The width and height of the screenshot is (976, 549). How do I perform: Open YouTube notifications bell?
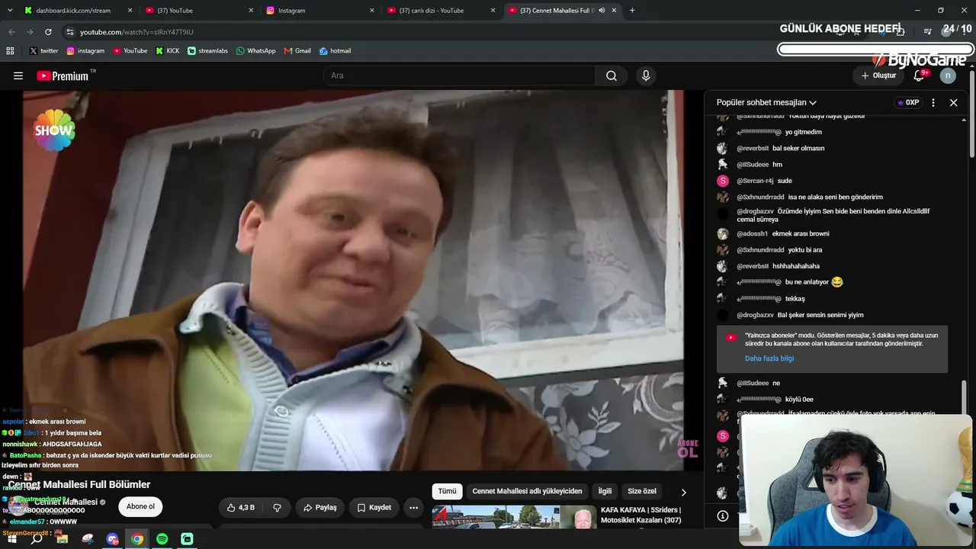919,75
